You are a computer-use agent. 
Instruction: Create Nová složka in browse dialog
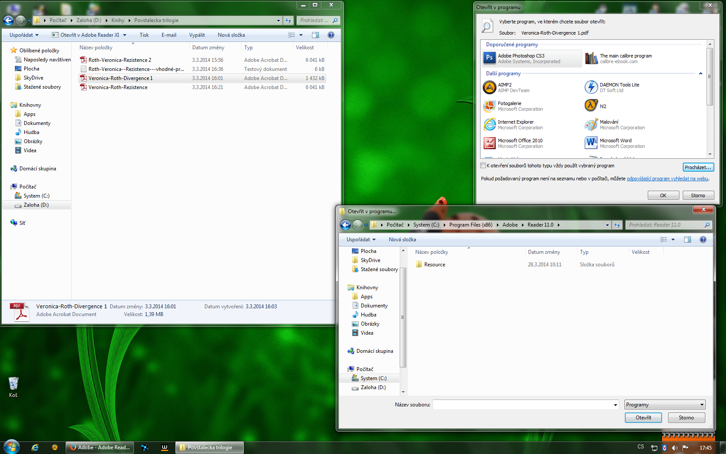(402, 240)
